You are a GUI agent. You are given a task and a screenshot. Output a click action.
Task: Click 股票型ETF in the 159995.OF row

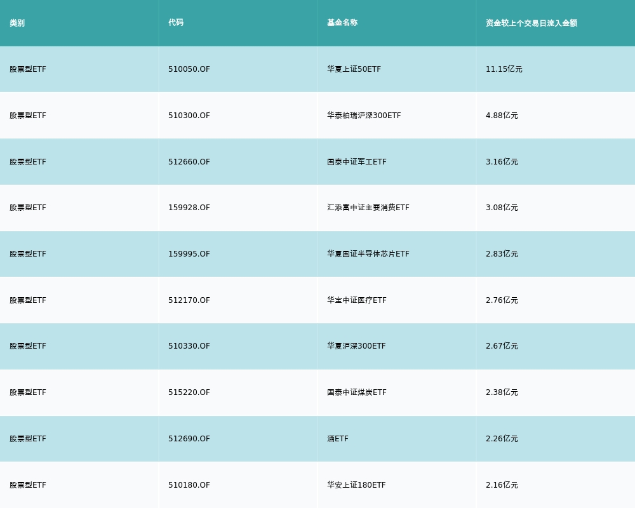coord(28,254)
